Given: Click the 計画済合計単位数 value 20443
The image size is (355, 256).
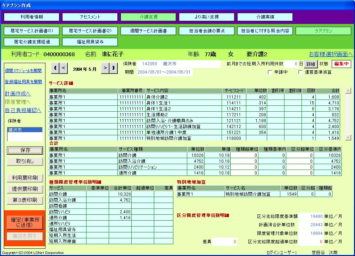Looking at the screenshot, I should pos(311,225).
